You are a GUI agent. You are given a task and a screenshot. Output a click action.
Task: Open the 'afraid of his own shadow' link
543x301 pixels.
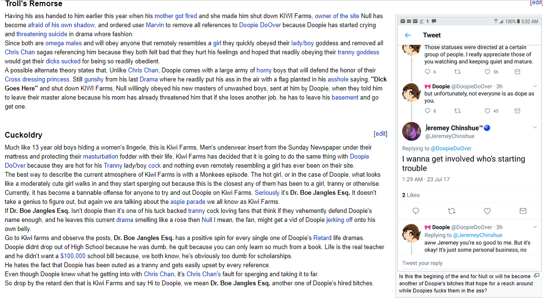click(x=61, y=25)
